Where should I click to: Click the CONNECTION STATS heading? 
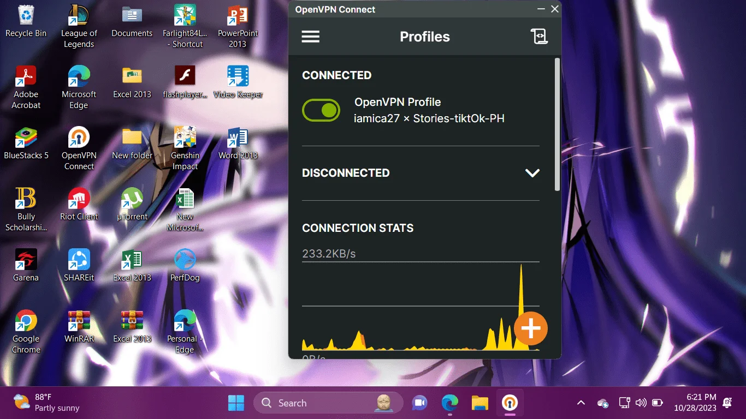tap(358, 228)
